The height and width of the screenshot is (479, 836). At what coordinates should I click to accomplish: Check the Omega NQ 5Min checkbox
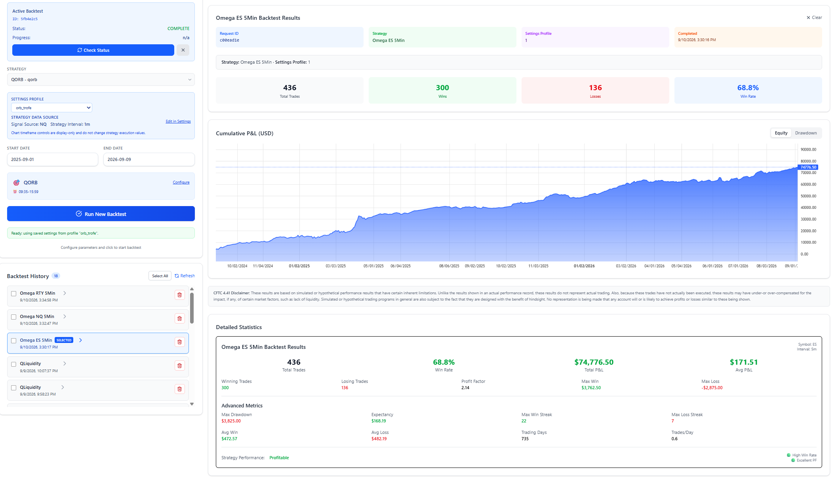point(14,317)
